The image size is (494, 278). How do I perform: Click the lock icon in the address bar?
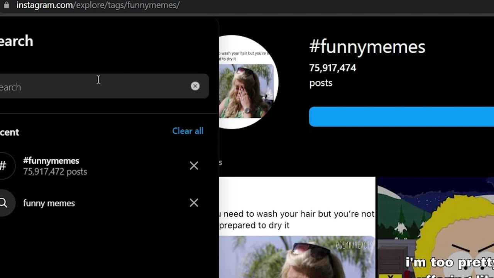6,5
